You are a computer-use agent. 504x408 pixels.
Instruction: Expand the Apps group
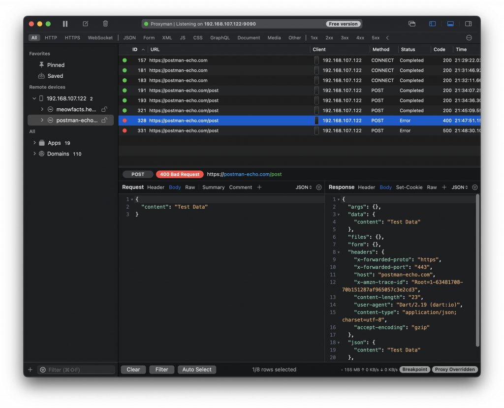coord(34,143)
